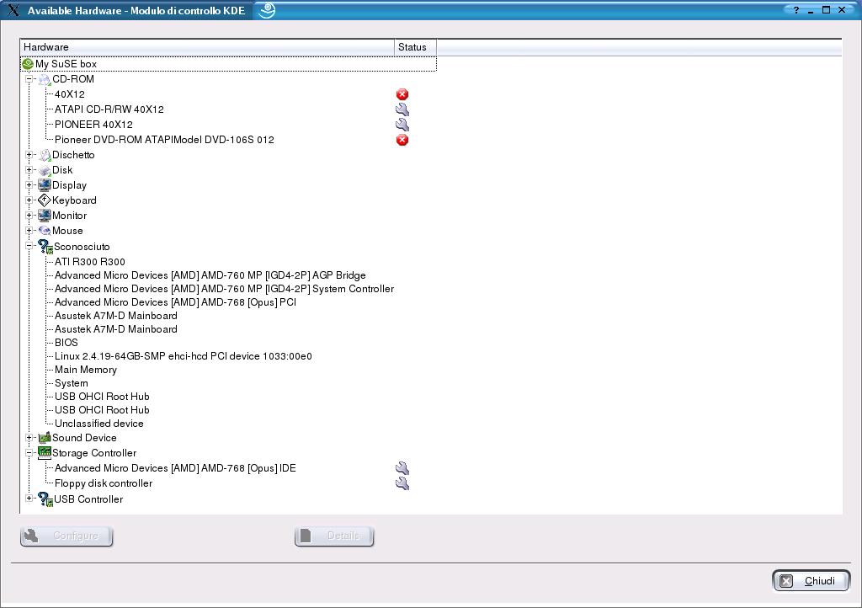Select the System entry
The width and height of the screenshot is (862, 608).
click(x=72, y=383)
